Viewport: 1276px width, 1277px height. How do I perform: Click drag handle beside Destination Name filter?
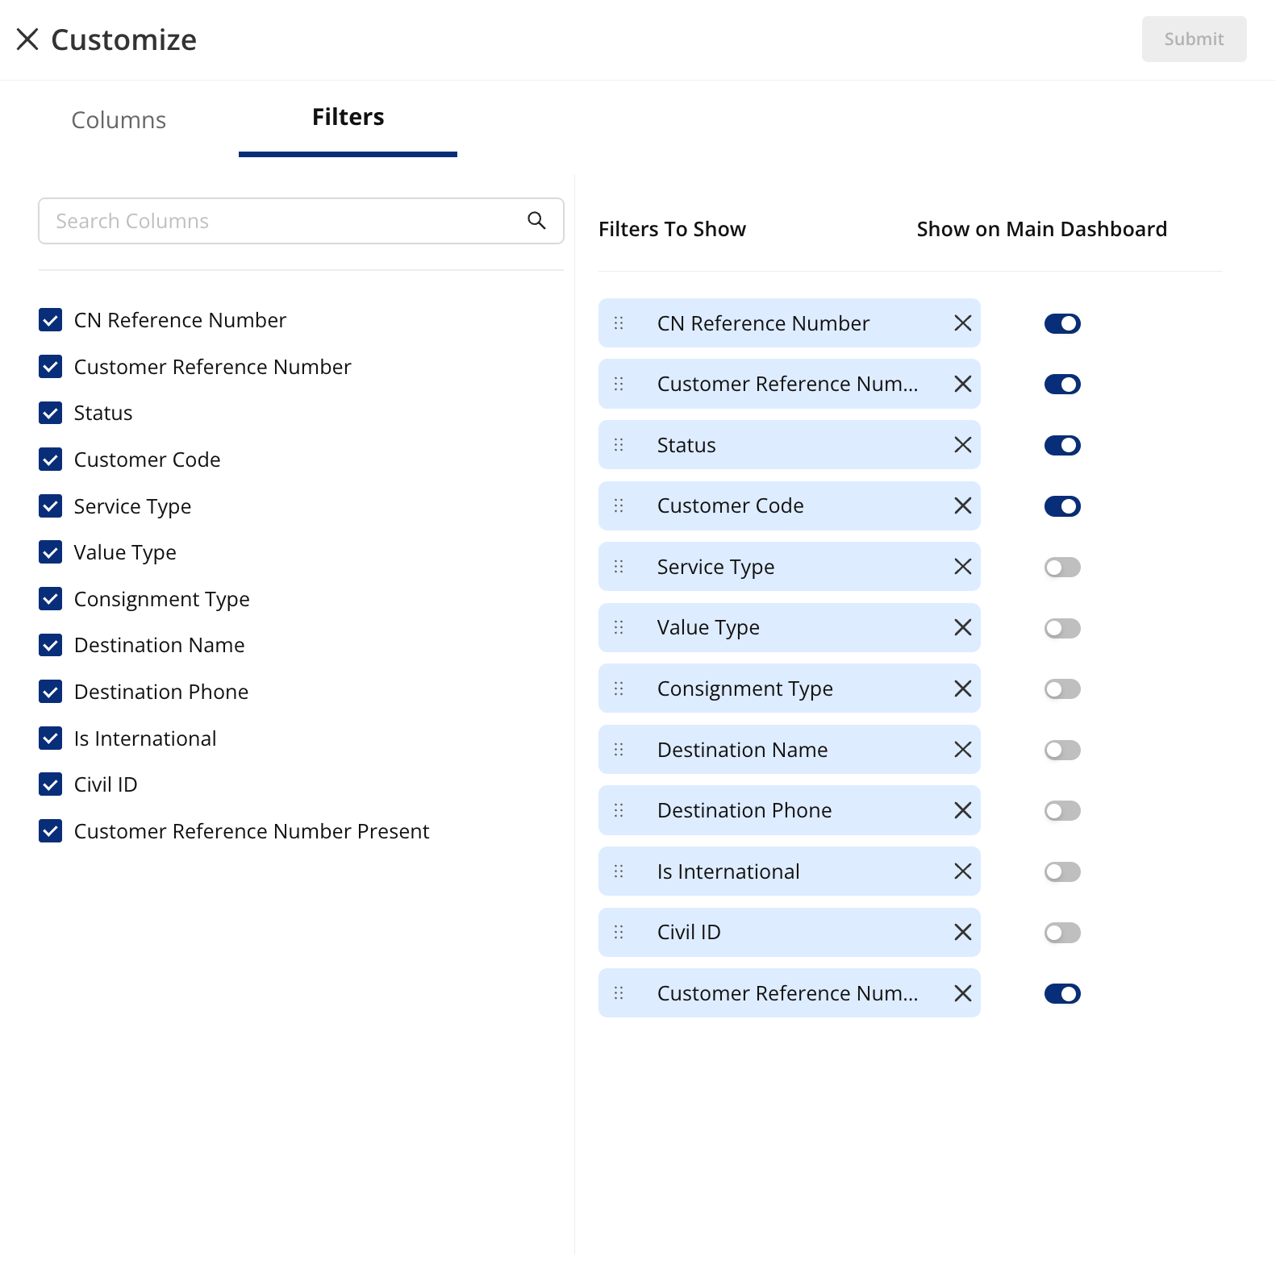tap(619, 750)
